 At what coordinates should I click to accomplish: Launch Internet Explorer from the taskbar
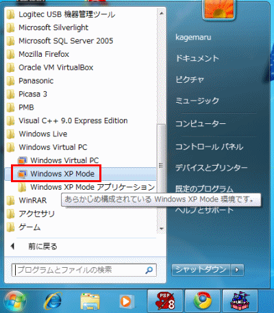53,301
